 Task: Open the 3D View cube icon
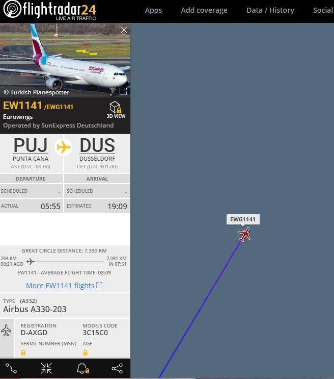click(x=116, y=107)
